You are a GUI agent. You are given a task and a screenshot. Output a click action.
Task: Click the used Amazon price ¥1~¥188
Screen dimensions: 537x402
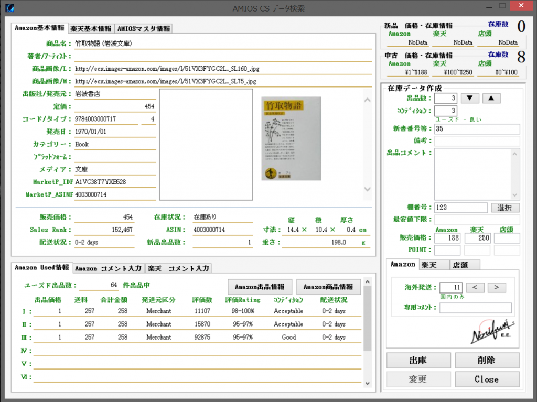pos(416,72)
